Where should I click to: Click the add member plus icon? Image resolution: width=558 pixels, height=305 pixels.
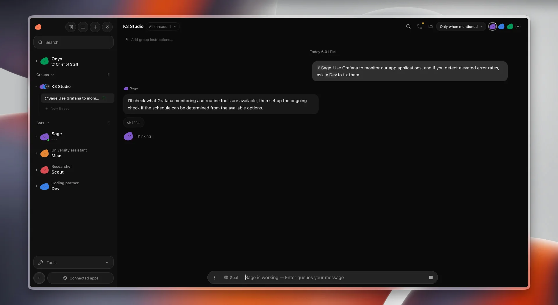point(518,26)
